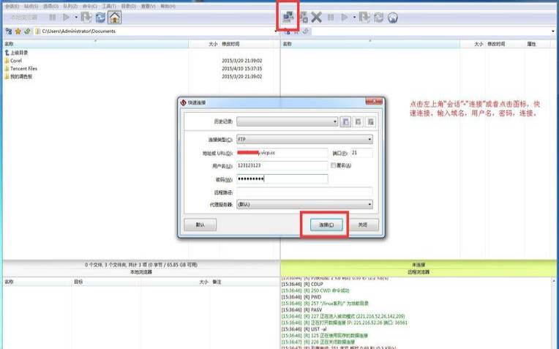Screen dimensions: 559x349
Task: Select the Tencent Files folder
Action: (x=23, y=69)
